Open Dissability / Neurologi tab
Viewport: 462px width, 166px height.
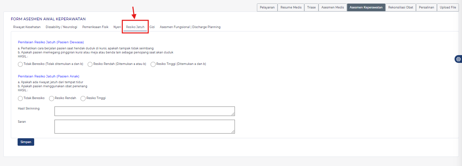[61, 27]
